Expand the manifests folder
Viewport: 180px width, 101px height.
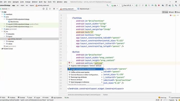coord(2,14)
